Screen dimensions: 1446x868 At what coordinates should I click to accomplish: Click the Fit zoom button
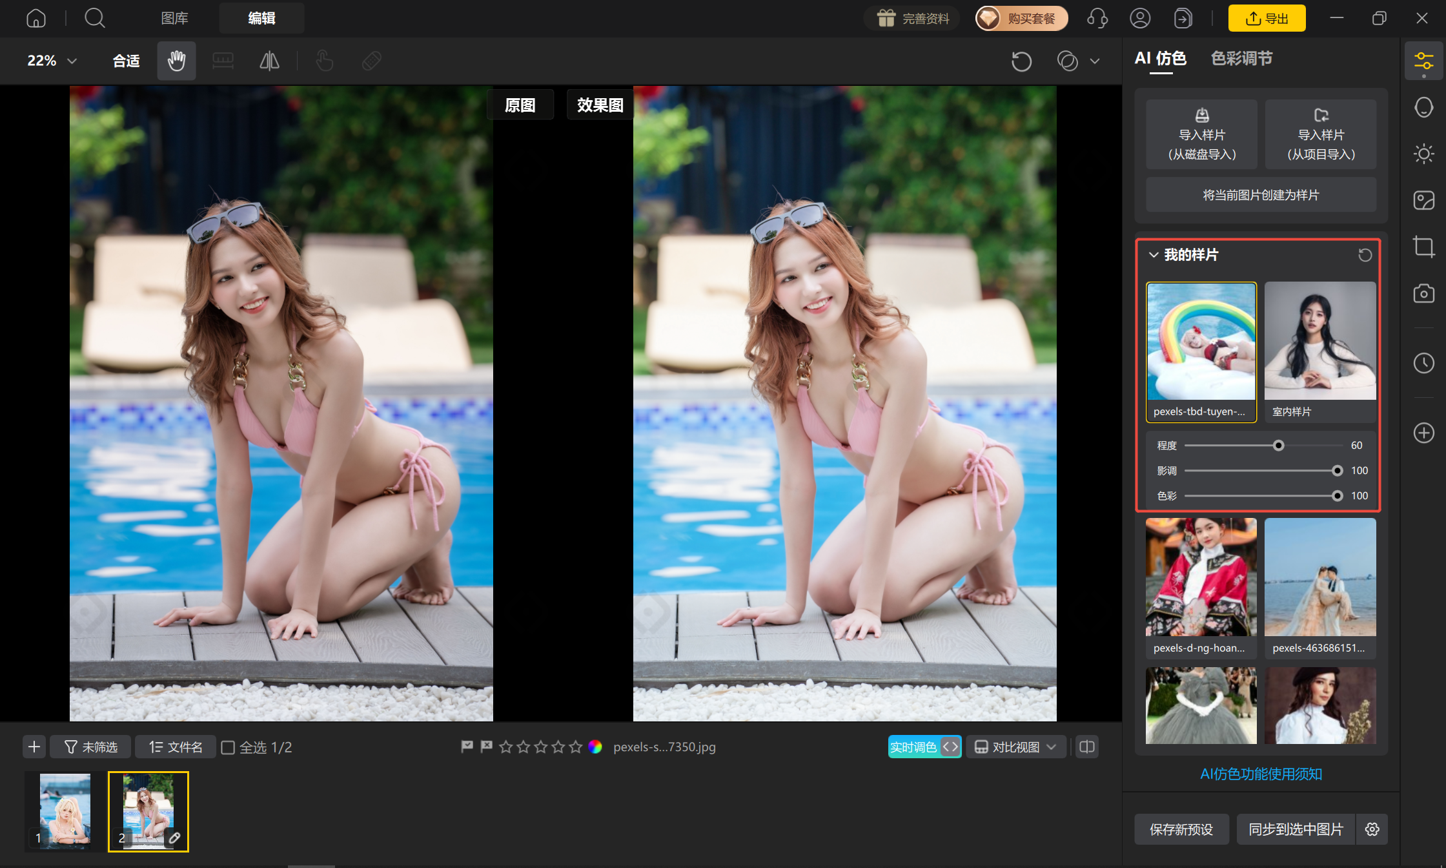click(x=126, y=61)
